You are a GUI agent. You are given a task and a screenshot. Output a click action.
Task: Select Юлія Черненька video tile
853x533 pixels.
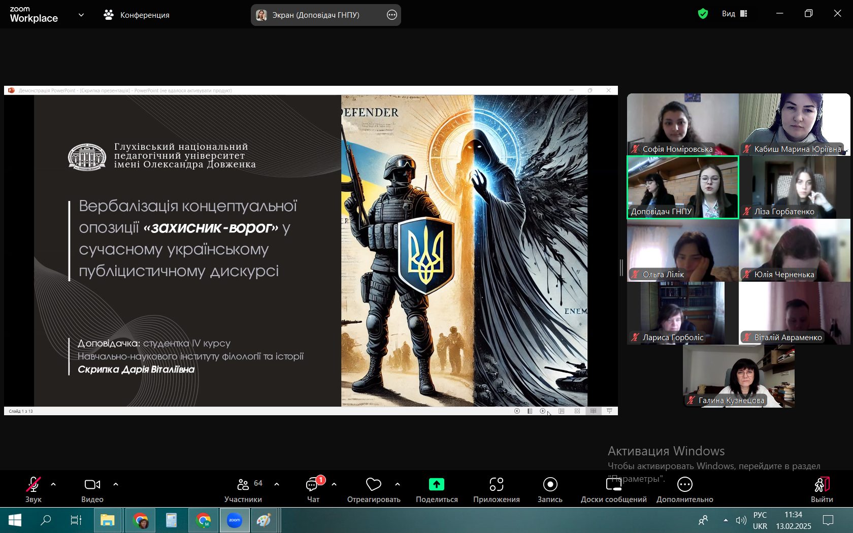click(x=795, y=250)
